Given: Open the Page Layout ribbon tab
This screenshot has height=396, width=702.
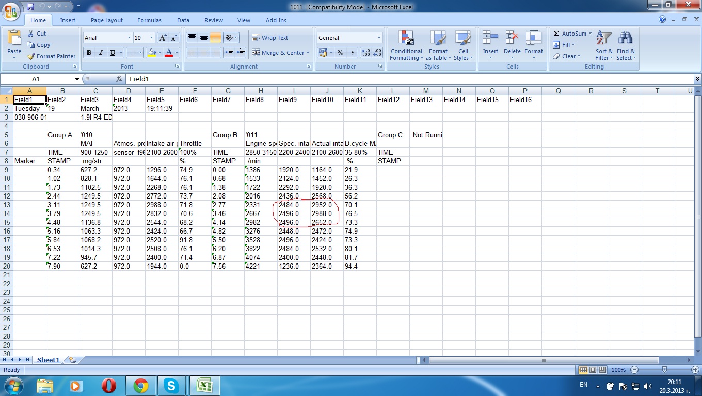Looking at the screenshot, I should point(107,20).
